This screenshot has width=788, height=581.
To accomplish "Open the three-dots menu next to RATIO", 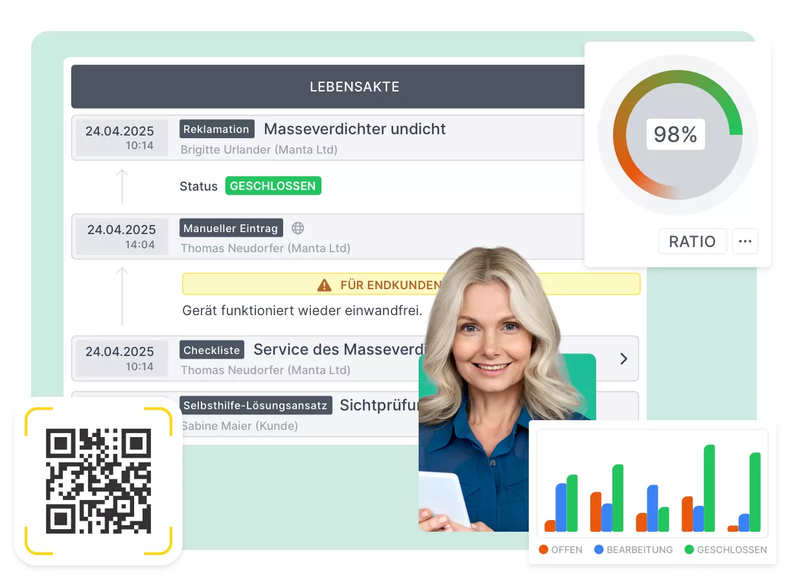I will tap(745, 241).
